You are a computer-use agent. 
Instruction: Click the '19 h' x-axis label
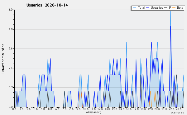[x=150, y=109]
